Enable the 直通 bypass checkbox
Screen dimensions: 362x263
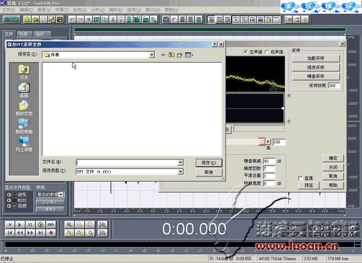300,178
